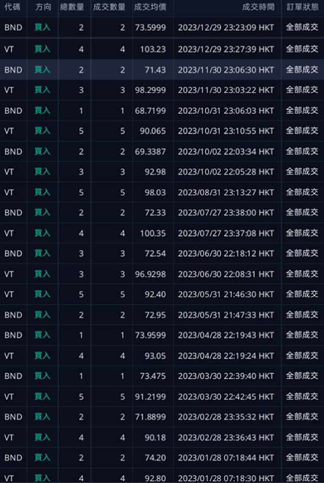
Task: Click the time 2023/08/31 23:13:27 HKT
Action: pos(226,193)
